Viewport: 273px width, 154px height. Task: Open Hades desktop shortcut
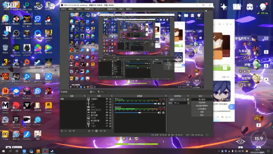coord(27,35)
